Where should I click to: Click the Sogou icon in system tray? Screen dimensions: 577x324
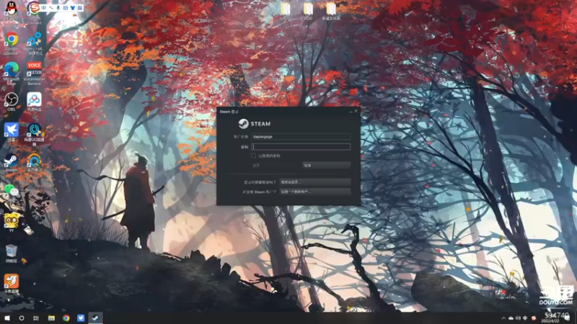[x=534, y=318]
